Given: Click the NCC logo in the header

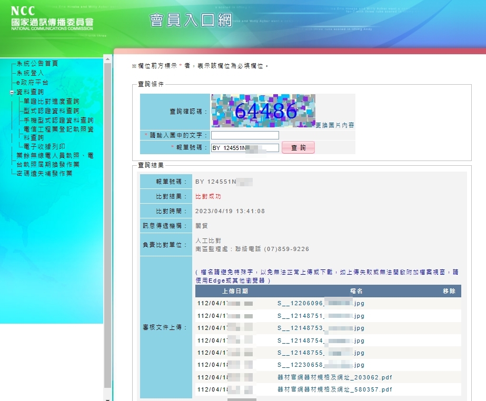Looking at the screenshot, I should (52, 18).
